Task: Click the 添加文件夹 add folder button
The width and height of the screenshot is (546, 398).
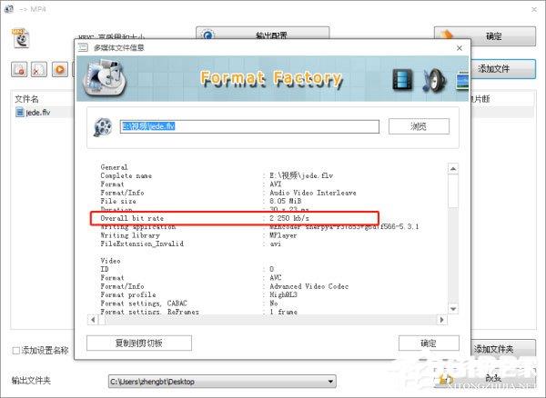Action: click(x=503, y=349)
